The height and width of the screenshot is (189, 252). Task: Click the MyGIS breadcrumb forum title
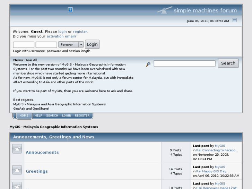click(x=54, y=127)
